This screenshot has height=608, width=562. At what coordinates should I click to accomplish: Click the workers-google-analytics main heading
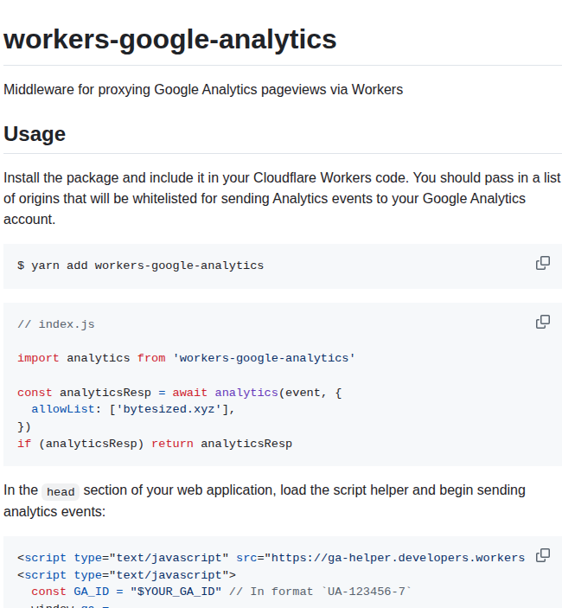click(x=169, y=40)
